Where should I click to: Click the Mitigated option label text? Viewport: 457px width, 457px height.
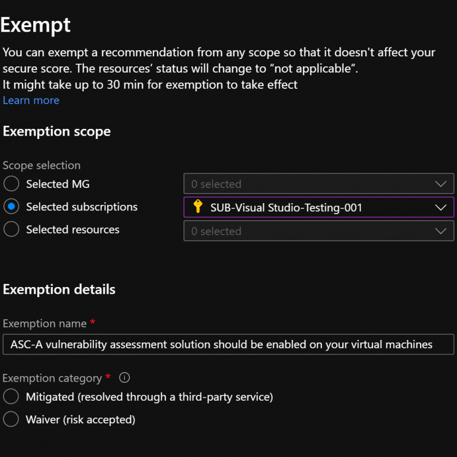tap(150, 397)
